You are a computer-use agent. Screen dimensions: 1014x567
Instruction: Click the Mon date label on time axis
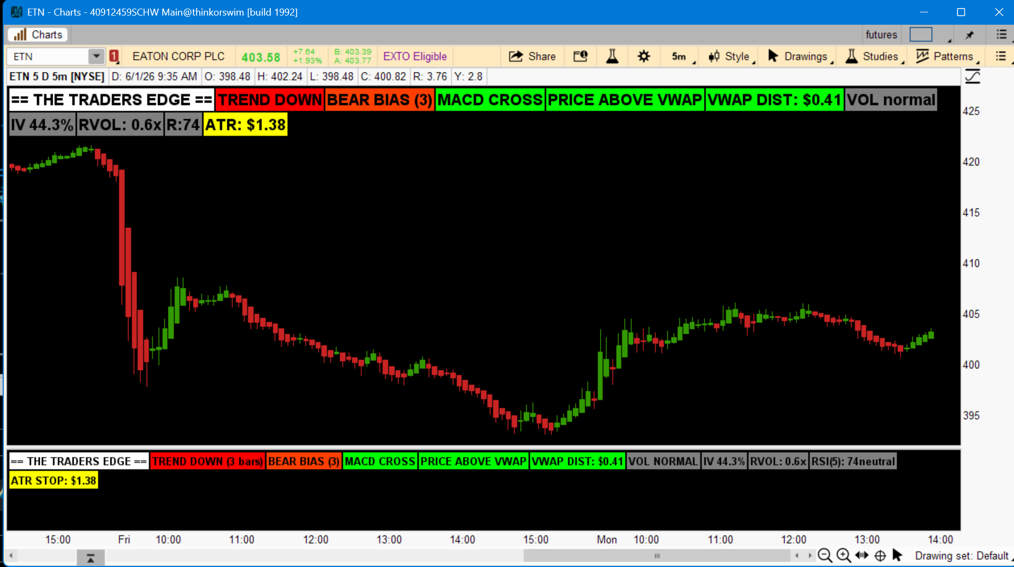point(607,540)
